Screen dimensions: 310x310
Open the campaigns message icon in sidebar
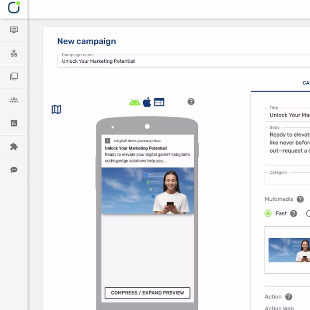[x=14, y=30]
